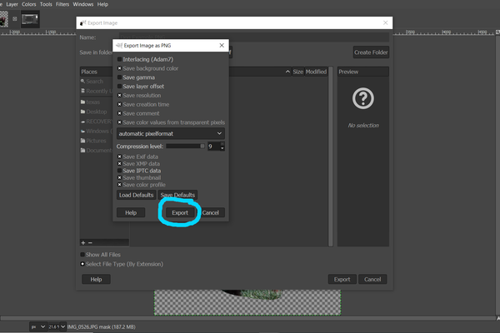Close the Export Image file dialog

click(385, 22)
